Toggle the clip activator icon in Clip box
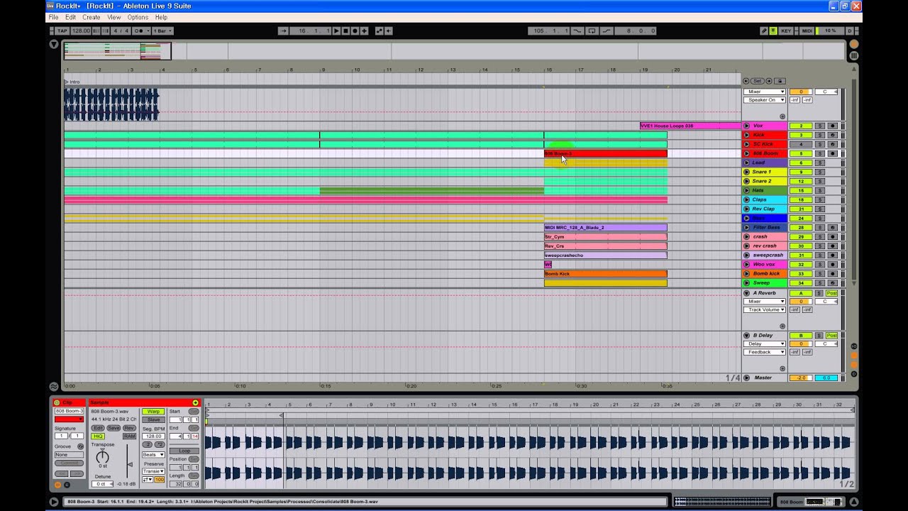 [x=57, y=402]
